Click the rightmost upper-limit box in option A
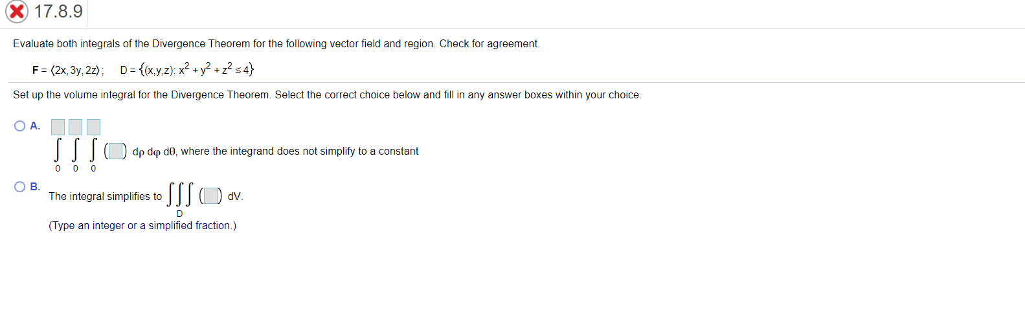 pyautogui.click(x=93, y=127)
